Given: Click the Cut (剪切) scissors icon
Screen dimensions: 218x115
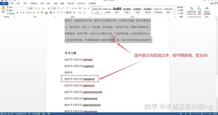Looking at the screenshot, I should point(8,7).
